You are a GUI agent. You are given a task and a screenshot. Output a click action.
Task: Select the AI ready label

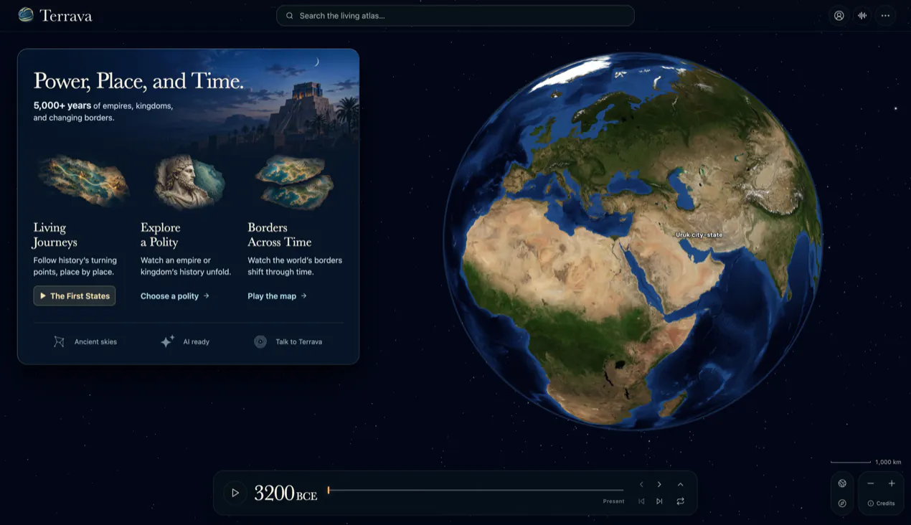coord(196,342)
